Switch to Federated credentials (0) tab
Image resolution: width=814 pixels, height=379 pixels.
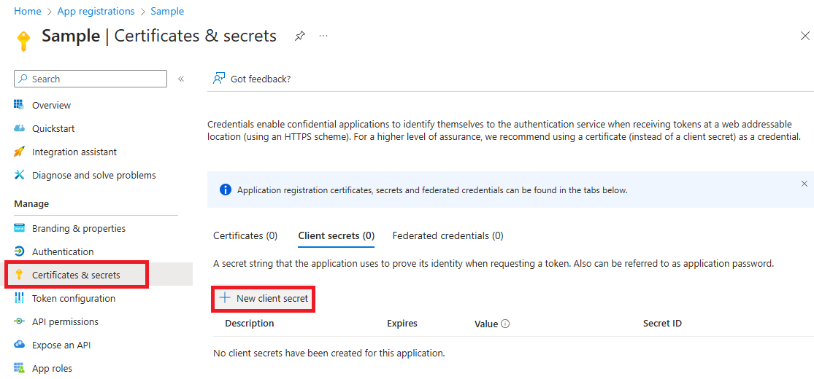(x=448, y=236)
